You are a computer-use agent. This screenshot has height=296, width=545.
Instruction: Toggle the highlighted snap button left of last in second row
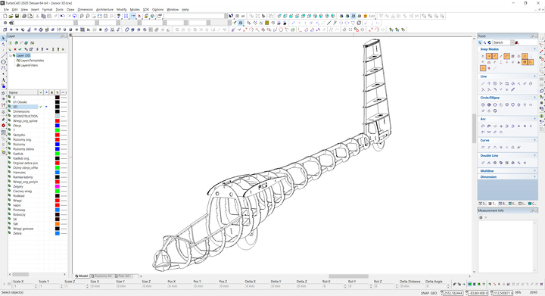tap(525, 62)
